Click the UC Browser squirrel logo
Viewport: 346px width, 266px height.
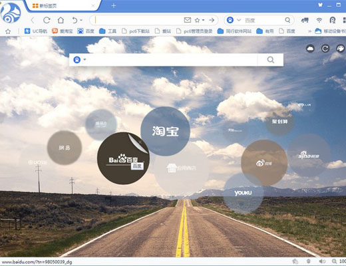[11, 13]
